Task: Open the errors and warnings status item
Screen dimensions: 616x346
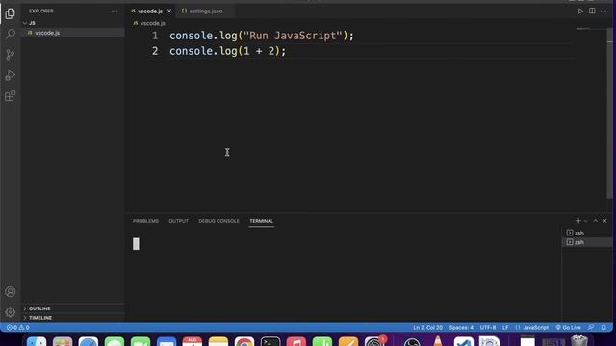Action: pos(17,327)
